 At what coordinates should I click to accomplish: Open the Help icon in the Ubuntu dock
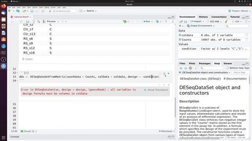click(4, 46)
